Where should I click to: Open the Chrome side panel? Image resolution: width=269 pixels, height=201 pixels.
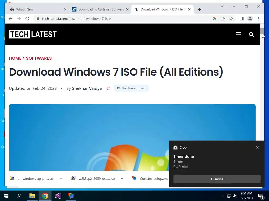point(242,19)
